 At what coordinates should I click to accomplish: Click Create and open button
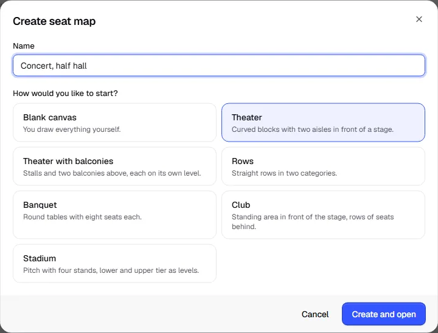(x=383, y=314)
